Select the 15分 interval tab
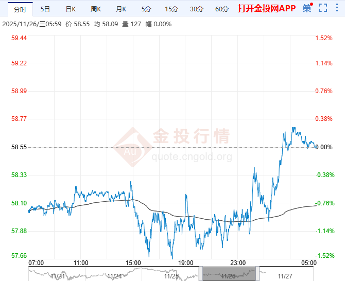345x281 pixels. point(171,9)
